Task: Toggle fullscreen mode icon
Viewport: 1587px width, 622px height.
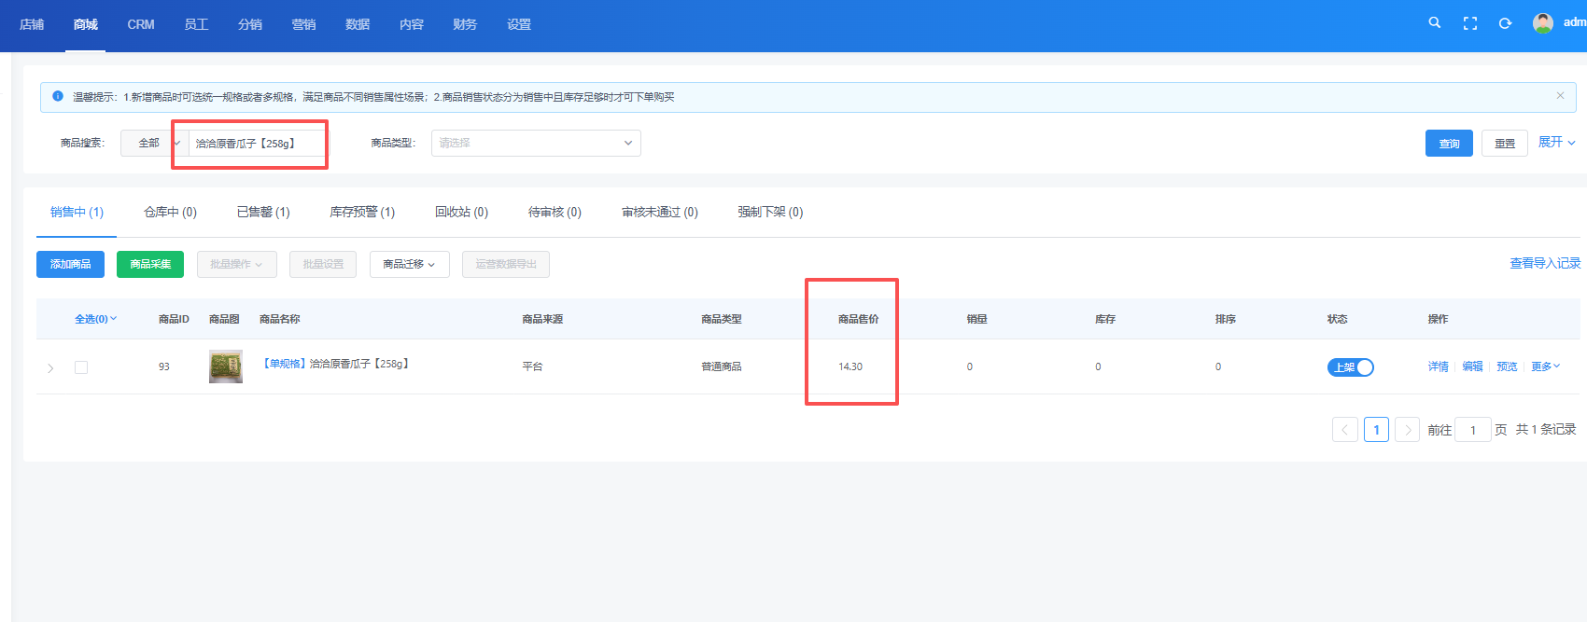Action: [x=1470, y=23]
